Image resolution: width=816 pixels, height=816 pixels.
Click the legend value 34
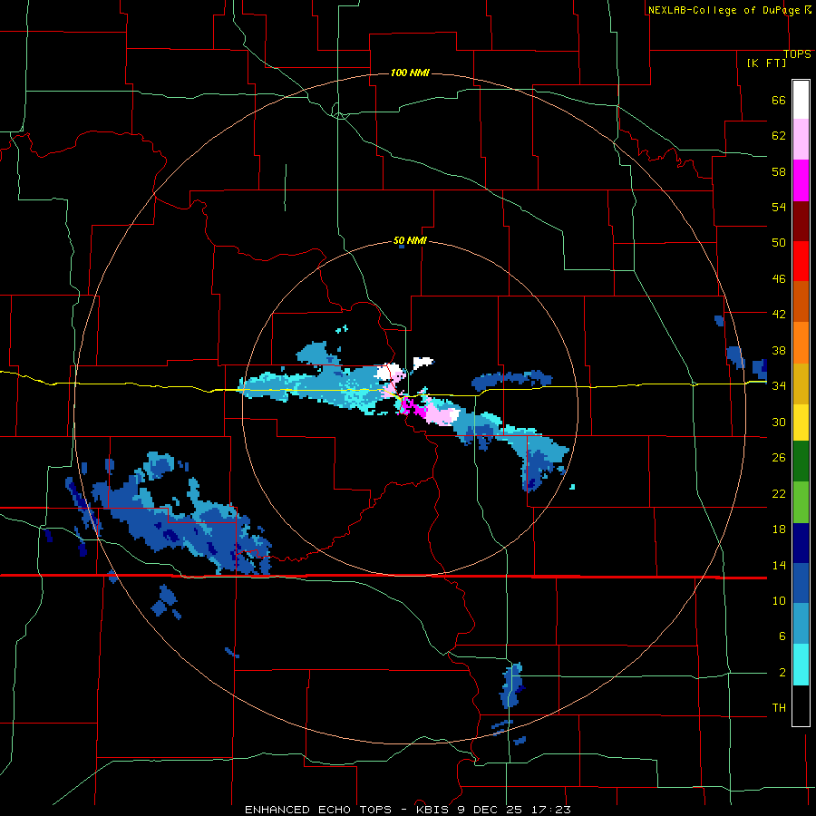779,385
